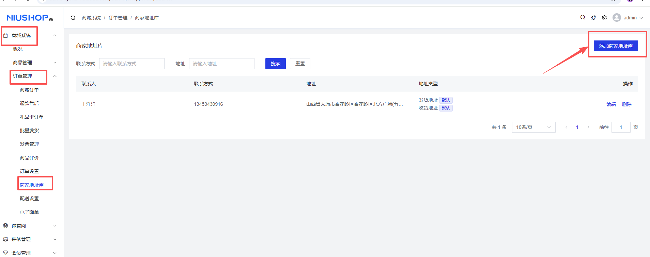Viewport: 650px width, 257px height.
Task: Focus the 联系方式 search input field
Action: [131, 64]
